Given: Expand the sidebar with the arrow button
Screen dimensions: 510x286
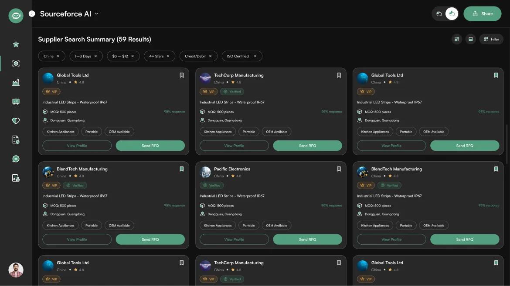Looking at the screenshot, I should pos(32,13).
